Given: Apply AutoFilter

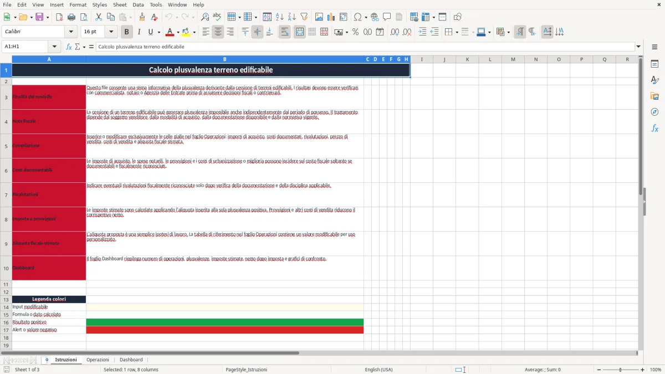Looking at the screenshot, I should [304, 17].
